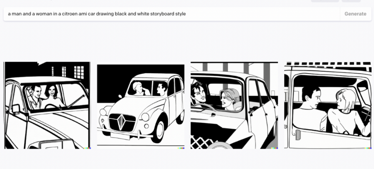Open the thumbnail showing full car with diamond grille

(x=141, y=105)
